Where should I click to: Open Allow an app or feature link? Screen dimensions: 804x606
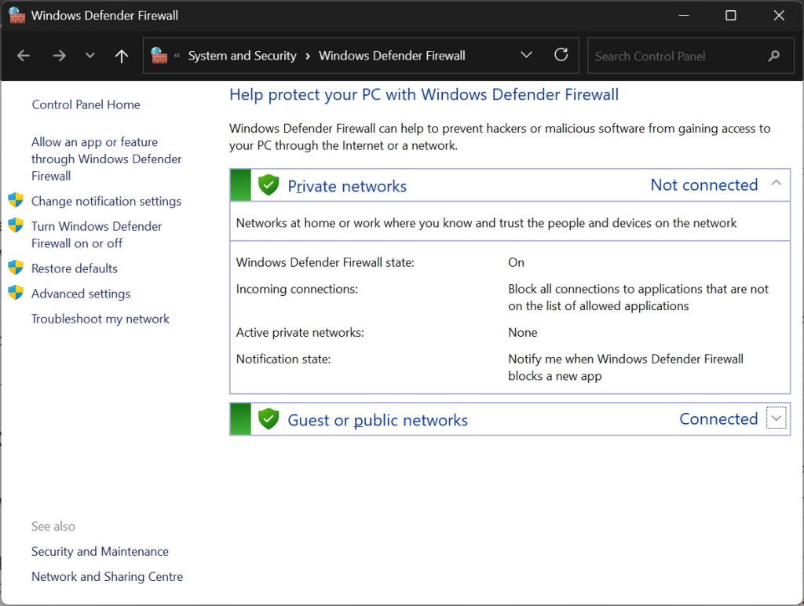(x=106, y=159)
